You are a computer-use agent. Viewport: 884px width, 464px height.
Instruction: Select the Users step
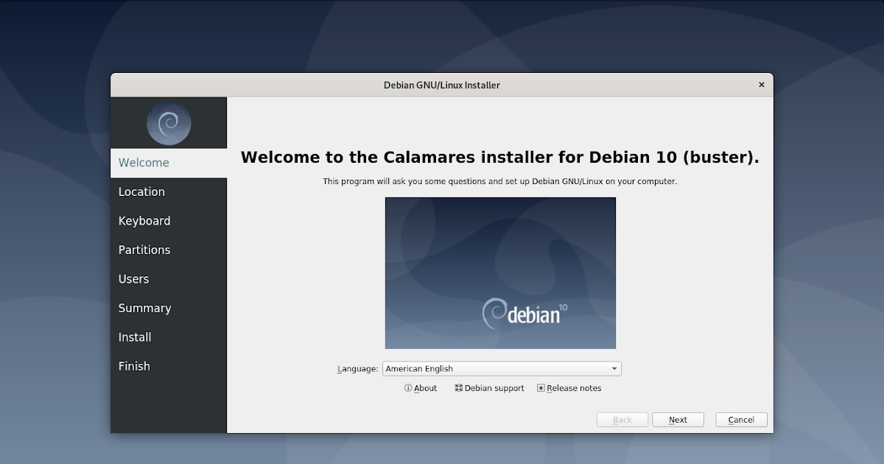tap(133, 278)
